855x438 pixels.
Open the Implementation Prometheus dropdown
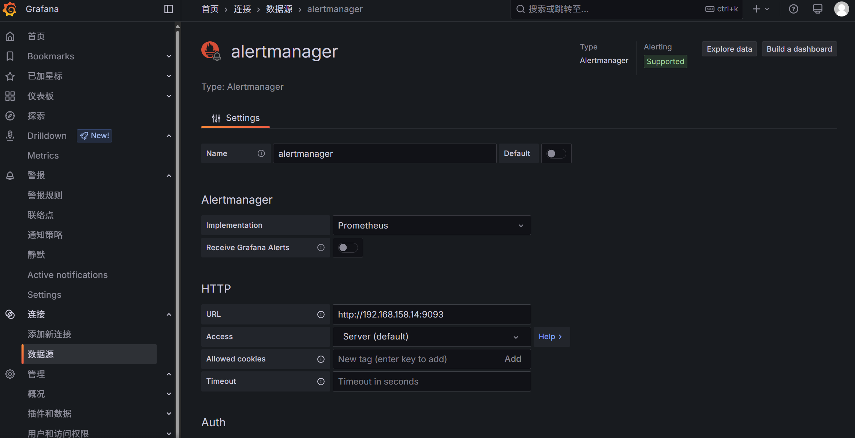click(x=432, y=225)
